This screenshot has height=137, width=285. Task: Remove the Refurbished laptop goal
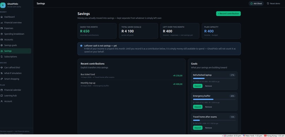point(209,86)
